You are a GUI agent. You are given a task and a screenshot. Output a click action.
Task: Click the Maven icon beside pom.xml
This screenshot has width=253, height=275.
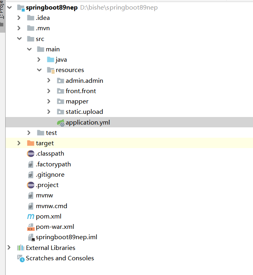point(31,216)
